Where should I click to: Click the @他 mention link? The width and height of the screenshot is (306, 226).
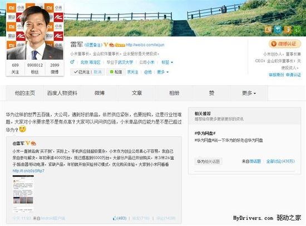(148, 72)
